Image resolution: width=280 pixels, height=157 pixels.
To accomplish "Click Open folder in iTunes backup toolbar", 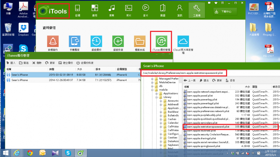I will [24, 63].
